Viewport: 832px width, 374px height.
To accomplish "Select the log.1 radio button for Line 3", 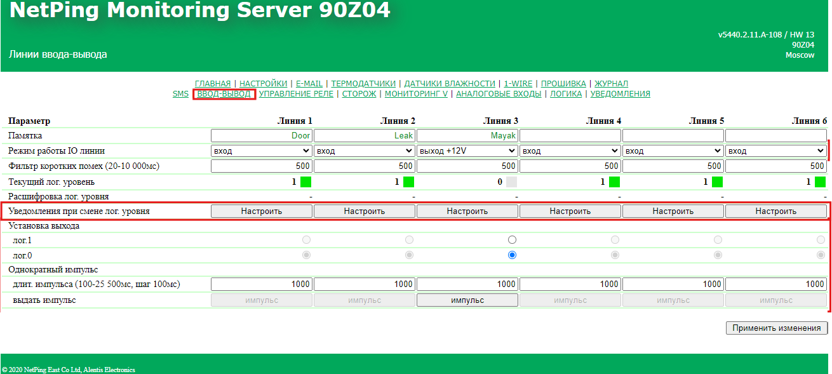I will (x=512, y=240).
